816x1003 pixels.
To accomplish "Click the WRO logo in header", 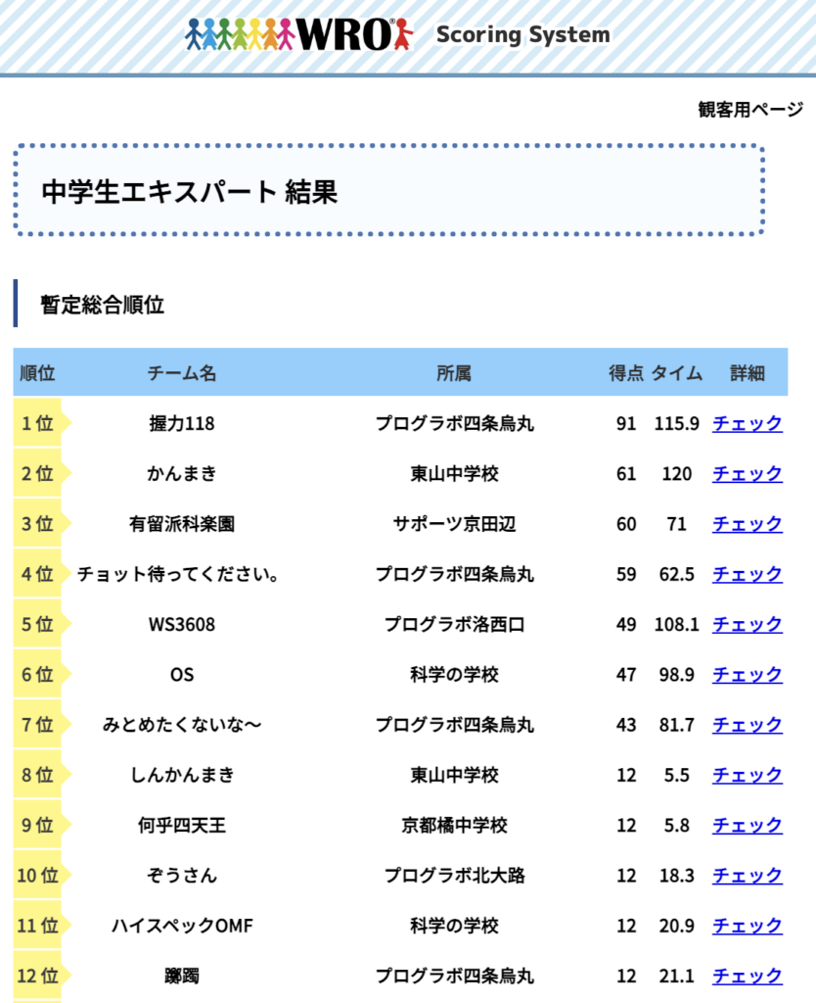I will pos(300,35).
